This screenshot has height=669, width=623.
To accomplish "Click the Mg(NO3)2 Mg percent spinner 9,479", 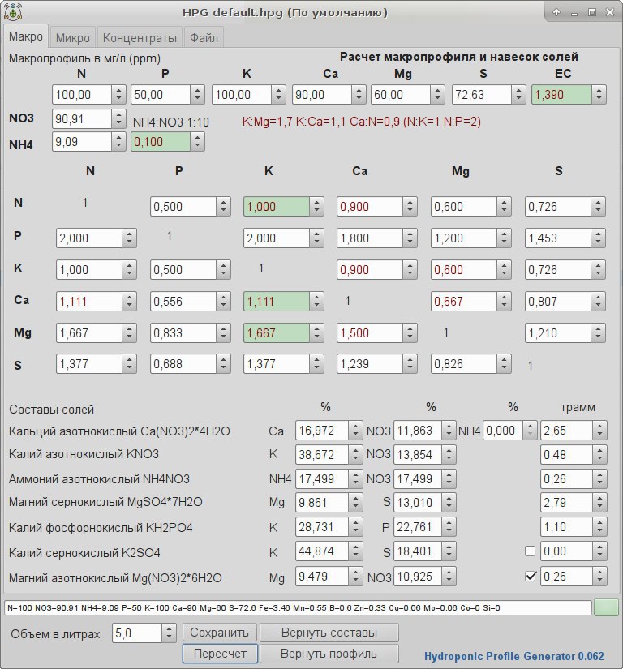I will coord(355,577).
